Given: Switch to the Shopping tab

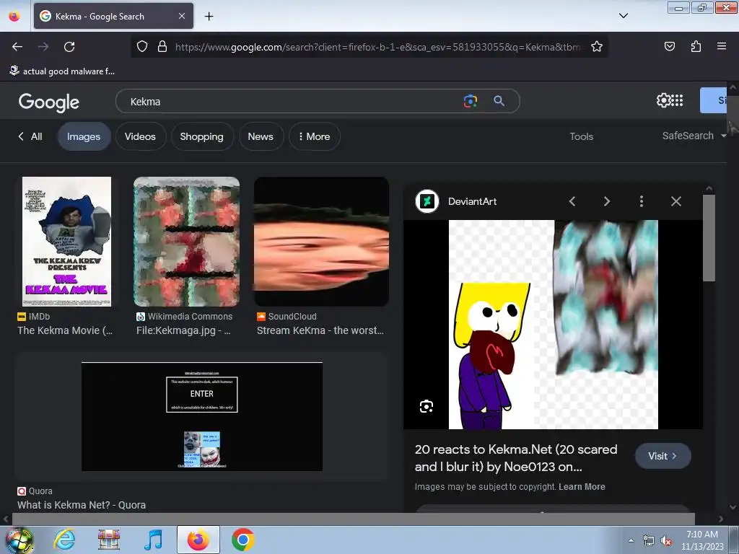Looking at the screenshot, I should click(202, 136).
